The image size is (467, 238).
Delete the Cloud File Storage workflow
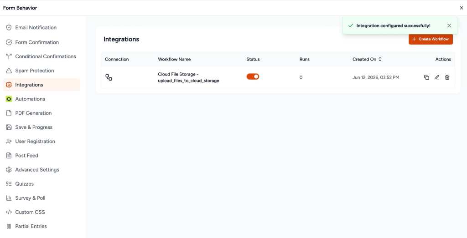tap(447, 77)
